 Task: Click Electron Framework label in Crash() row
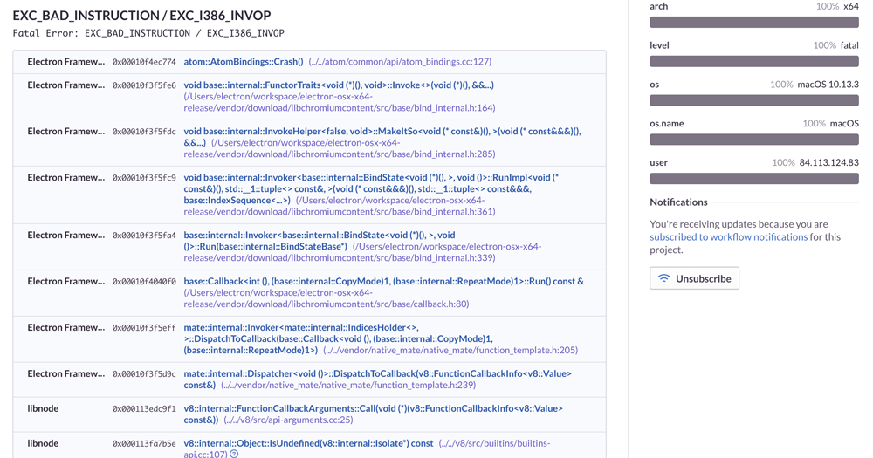click(x=65, y=62)
